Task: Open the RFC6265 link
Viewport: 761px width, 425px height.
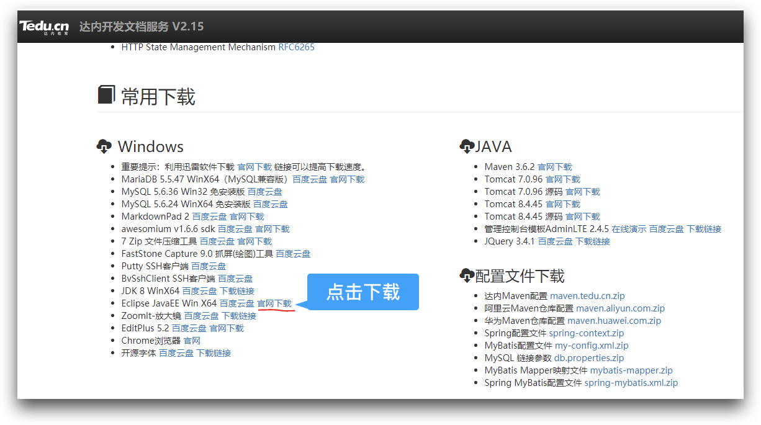Action: pos(296,47)
